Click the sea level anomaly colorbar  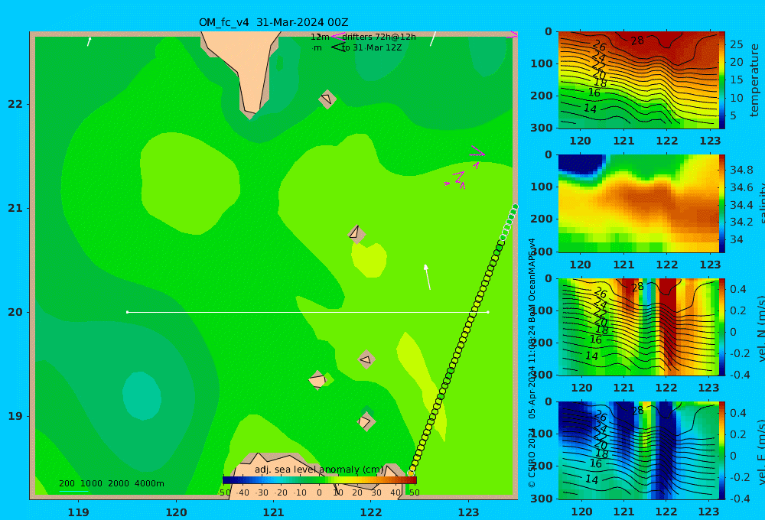pos(320,480)
